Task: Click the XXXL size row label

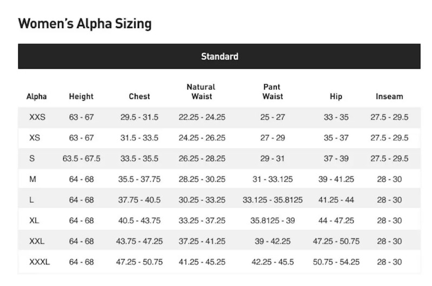Action: click(39, 262)
